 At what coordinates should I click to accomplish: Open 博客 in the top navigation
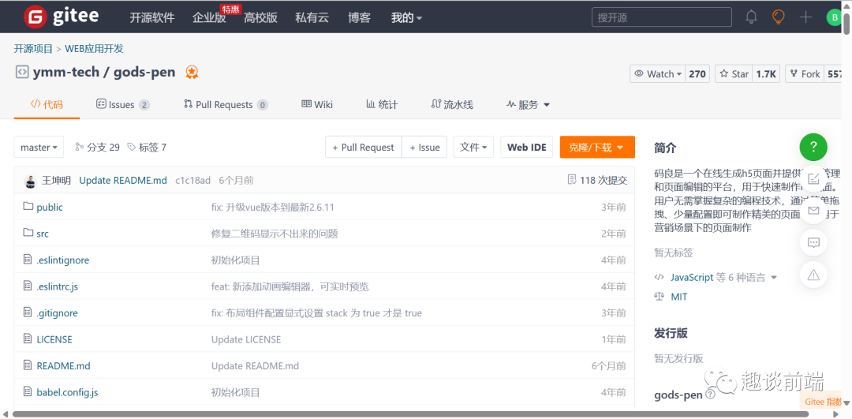click(359, 17)
